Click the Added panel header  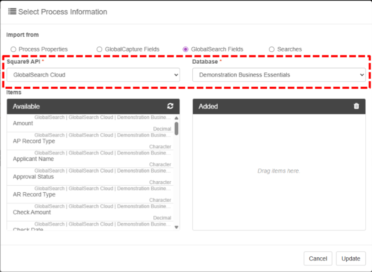coord(279,106)
